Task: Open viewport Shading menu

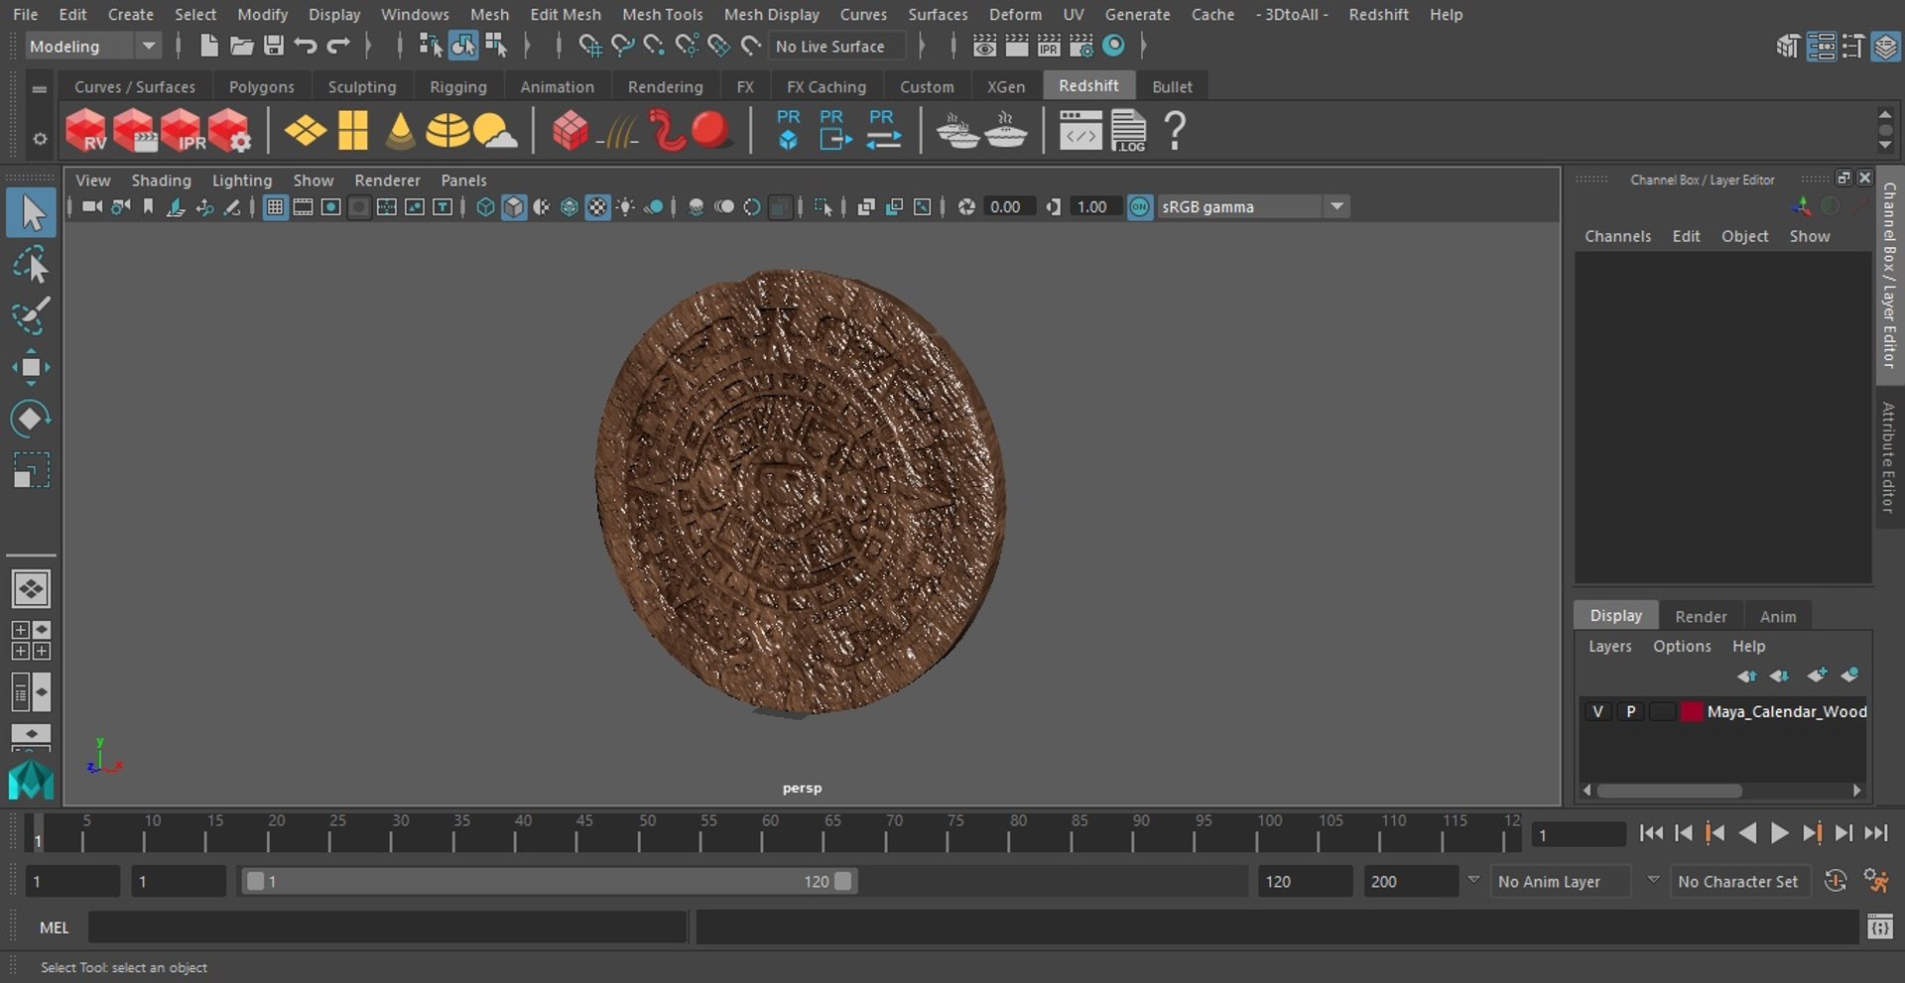Action: (x=161, y=181)
